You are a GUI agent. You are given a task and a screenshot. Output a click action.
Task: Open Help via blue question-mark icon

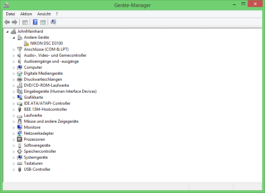click(35, 22)
